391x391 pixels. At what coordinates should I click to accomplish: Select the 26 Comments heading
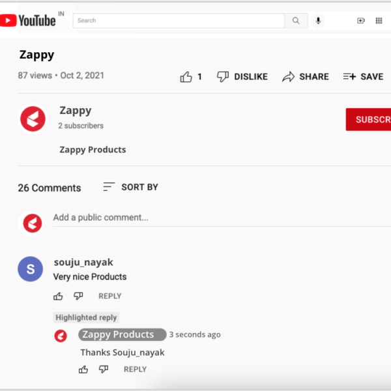click(x=50, y=188)
